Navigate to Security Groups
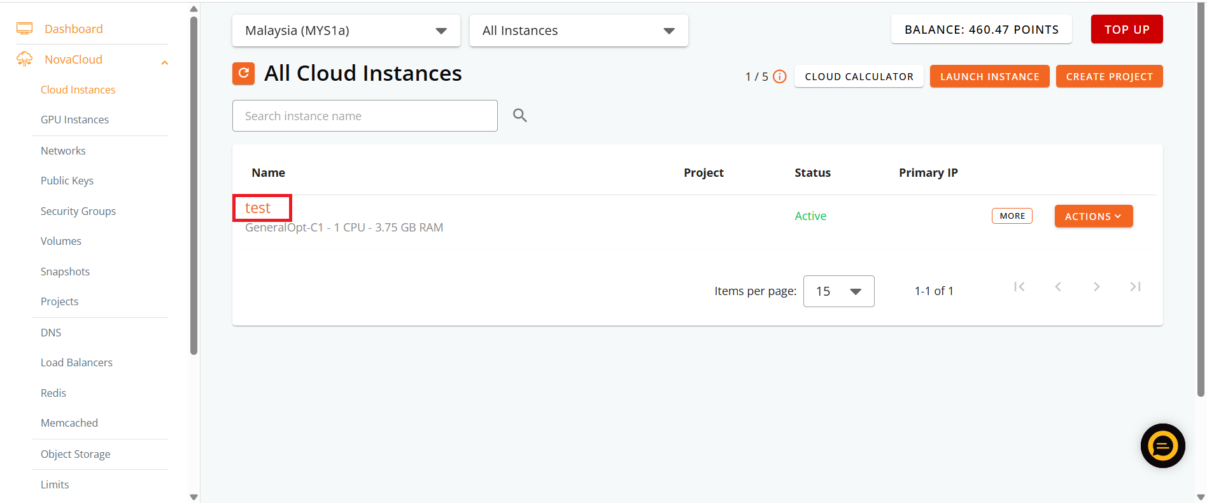This screenshot has height=503, width=1207. (x=78, y=211)
